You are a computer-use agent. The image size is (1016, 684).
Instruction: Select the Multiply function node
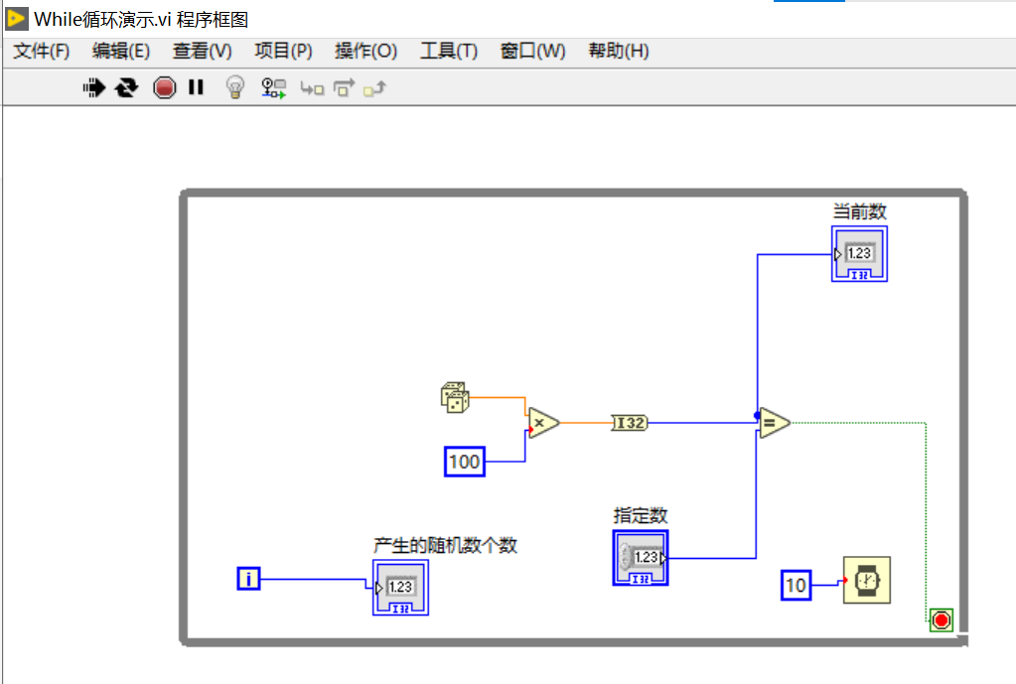(543, 423)
